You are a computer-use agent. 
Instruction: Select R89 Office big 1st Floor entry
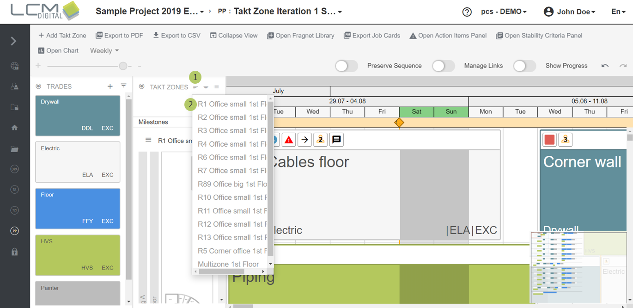click(232, 184)
